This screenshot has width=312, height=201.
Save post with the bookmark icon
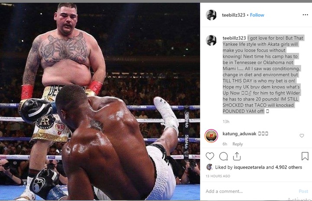(x=305, y=156)
